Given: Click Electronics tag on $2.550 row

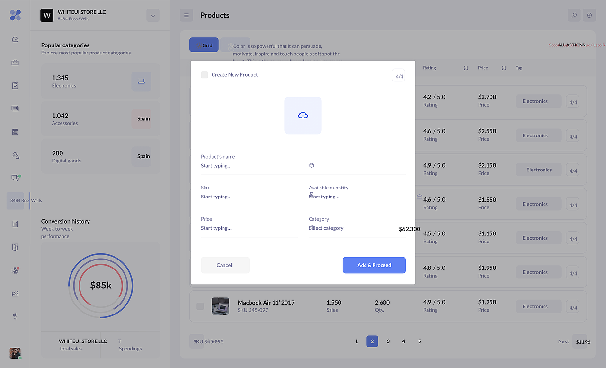Looking at the screenshot, I should click(539, 135).
